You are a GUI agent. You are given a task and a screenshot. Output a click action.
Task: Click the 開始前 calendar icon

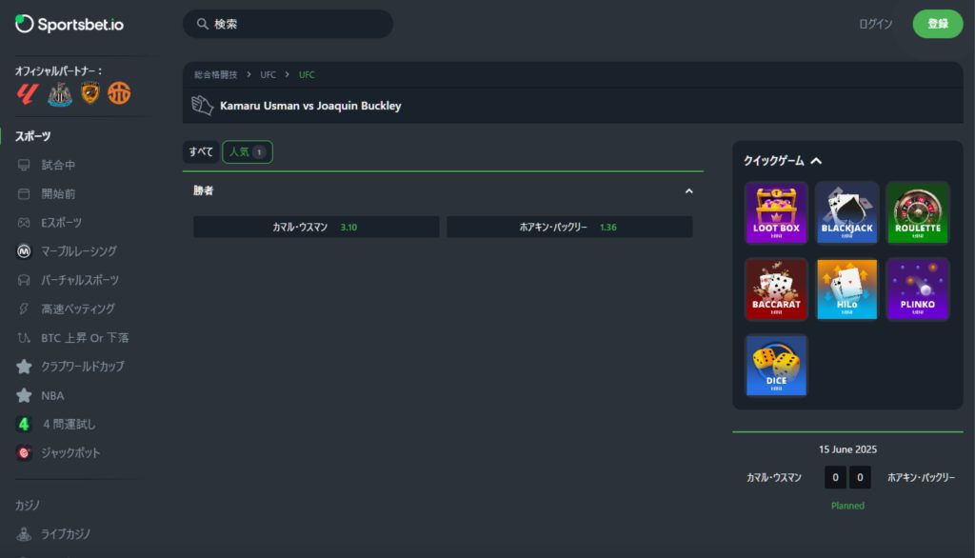[x=24, y=194]
